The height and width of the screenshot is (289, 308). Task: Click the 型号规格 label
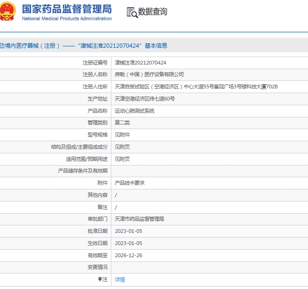98,135
